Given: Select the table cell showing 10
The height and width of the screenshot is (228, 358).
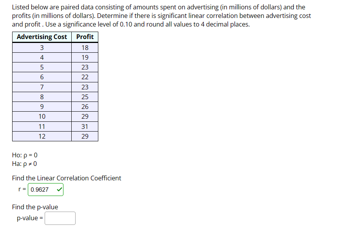Looking at the screenshot, I should [x=42, y=116].
